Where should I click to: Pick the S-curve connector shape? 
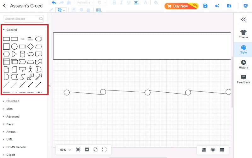pyautogui.click(x=22, y=77)
